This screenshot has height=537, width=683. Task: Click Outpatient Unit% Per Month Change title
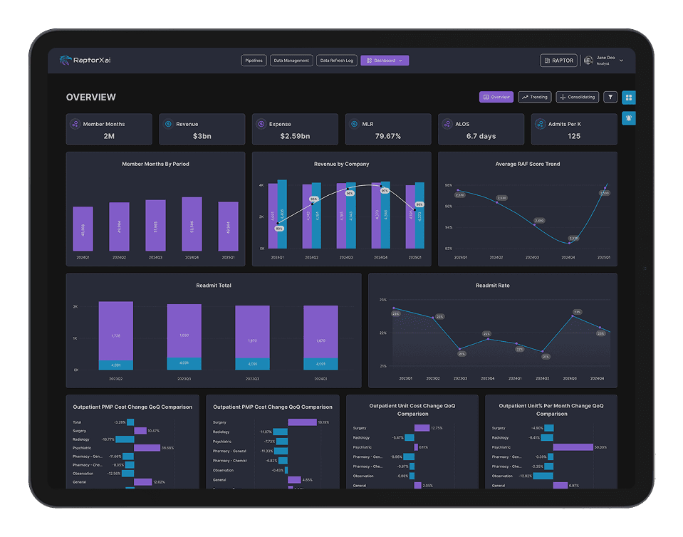point(551,410)
